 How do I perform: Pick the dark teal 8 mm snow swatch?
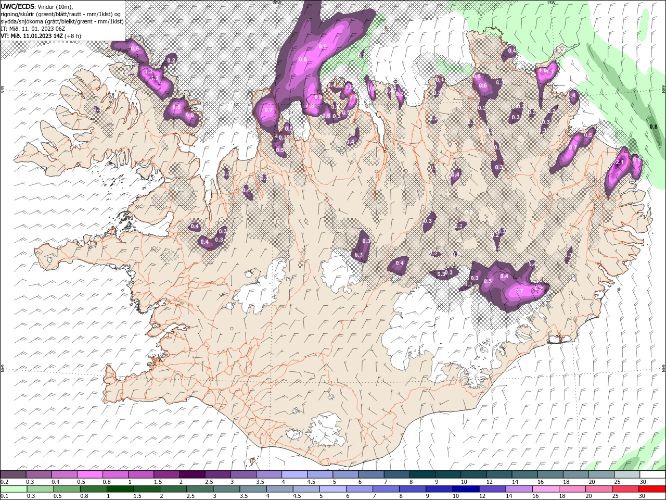[422, 474]
